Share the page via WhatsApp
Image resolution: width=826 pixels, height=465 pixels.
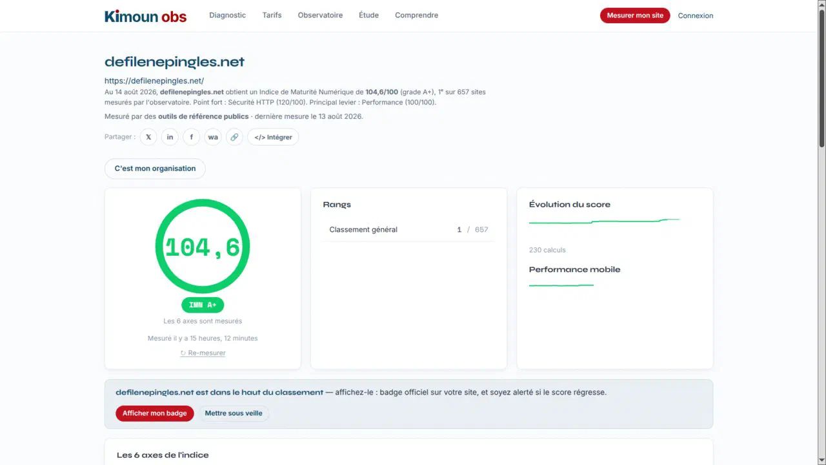point(213,137)
